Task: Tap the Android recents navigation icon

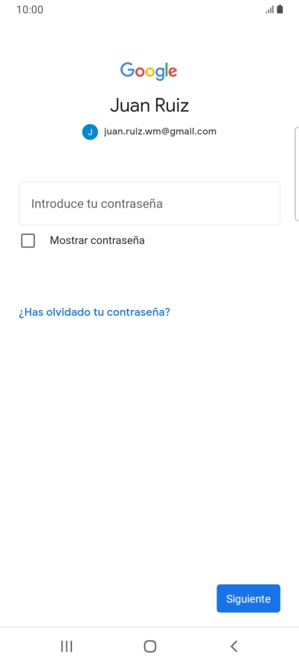Action: click(x=66, y=646)
